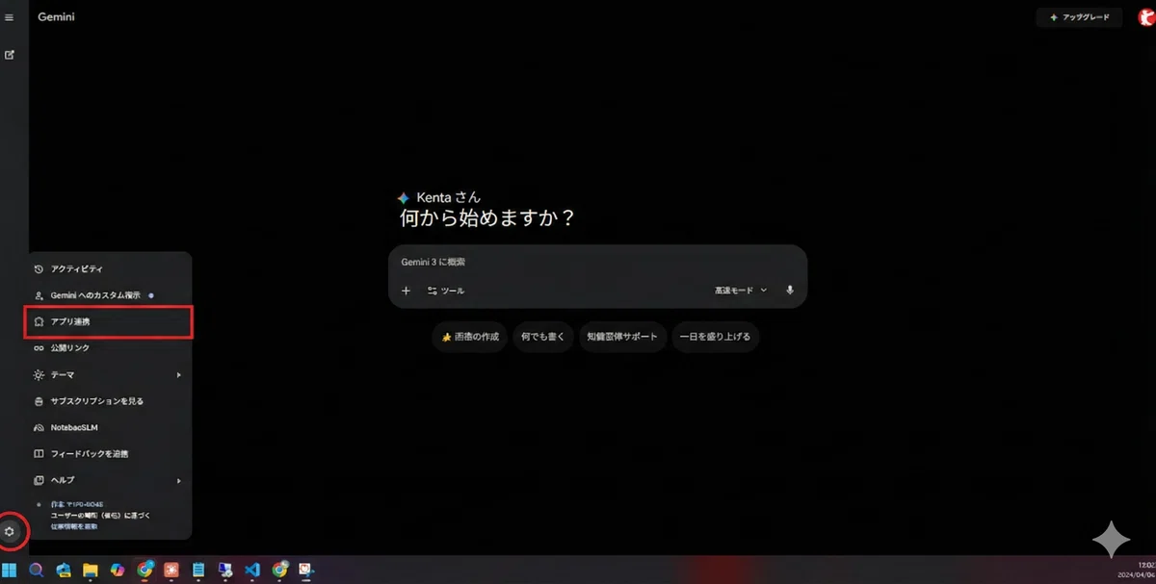The width and height of the screenshot is (1156, 584).
Task: Open Copilot from the taskbar
Action: click(118, 570)
